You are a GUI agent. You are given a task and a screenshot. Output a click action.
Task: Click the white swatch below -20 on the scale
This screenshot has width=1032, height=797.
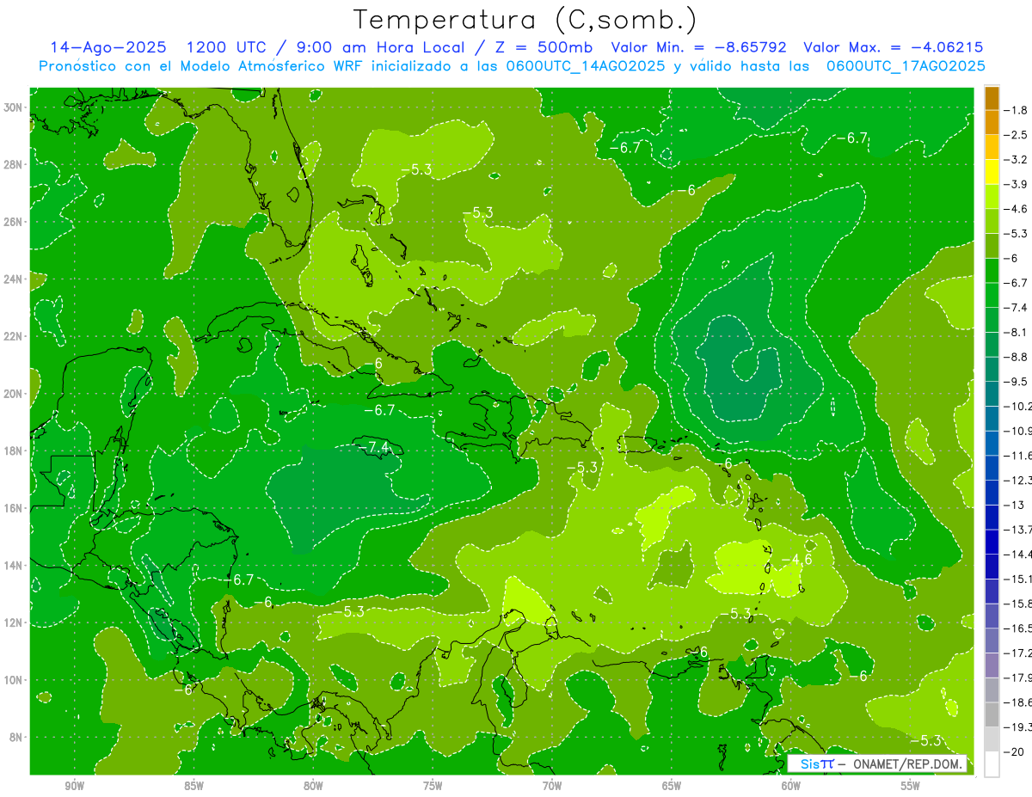[x=992, y=763]
